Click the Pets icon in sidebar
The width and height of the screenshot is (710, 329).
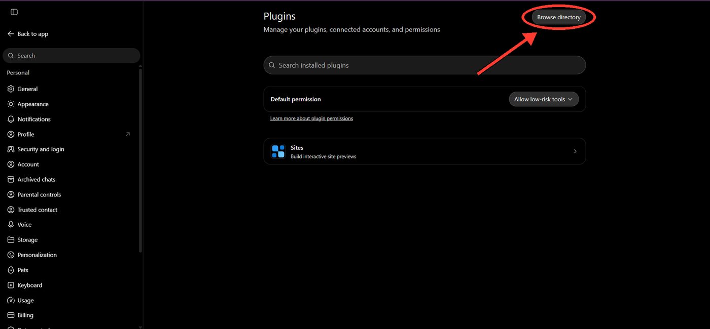[11, 270]
